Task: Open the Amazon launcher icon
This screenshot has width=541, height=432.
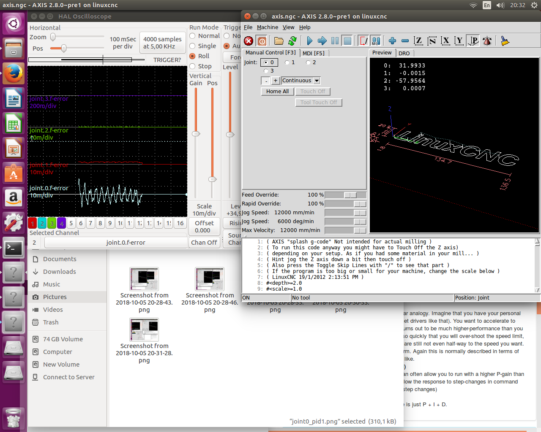Action: (x=14, y=197)
